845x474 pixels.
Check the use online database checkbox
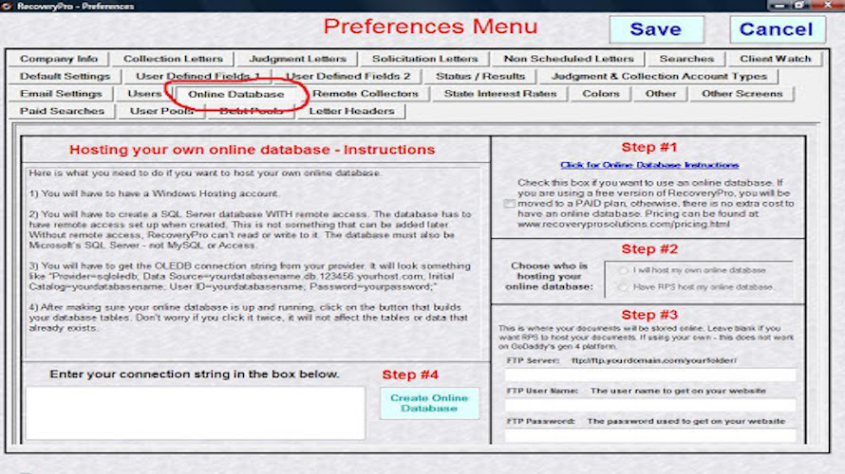tap(509, 204)
